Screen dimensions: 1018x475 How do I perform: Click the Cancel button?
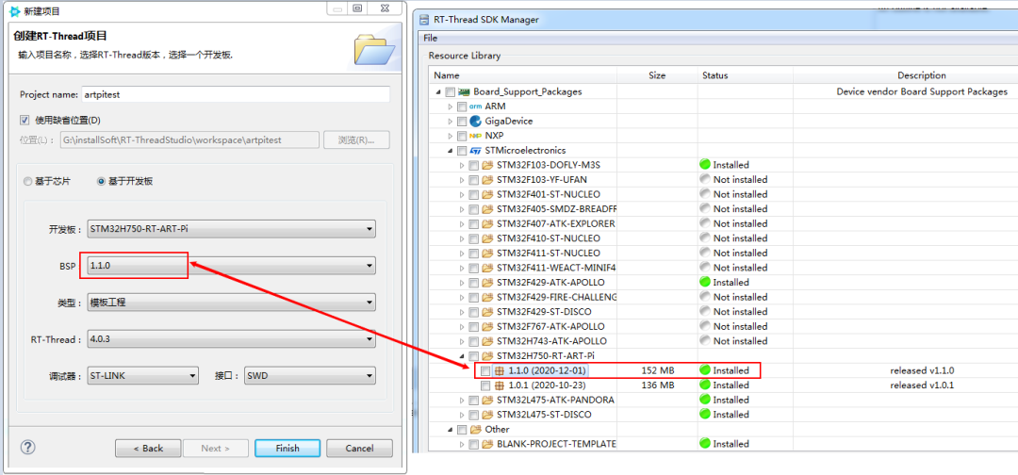pos(360,449)
